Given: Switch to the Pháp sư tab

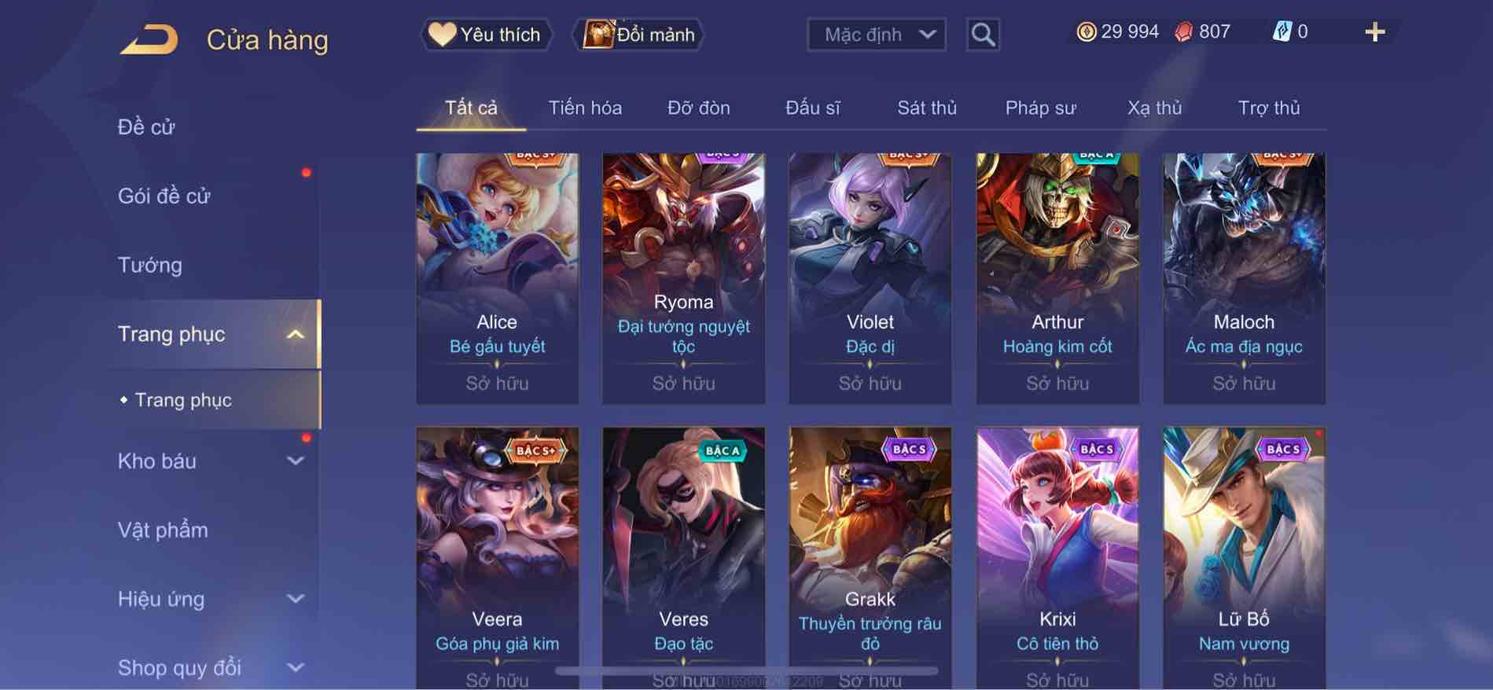Looking at the screenshot, I should 1040,108.
